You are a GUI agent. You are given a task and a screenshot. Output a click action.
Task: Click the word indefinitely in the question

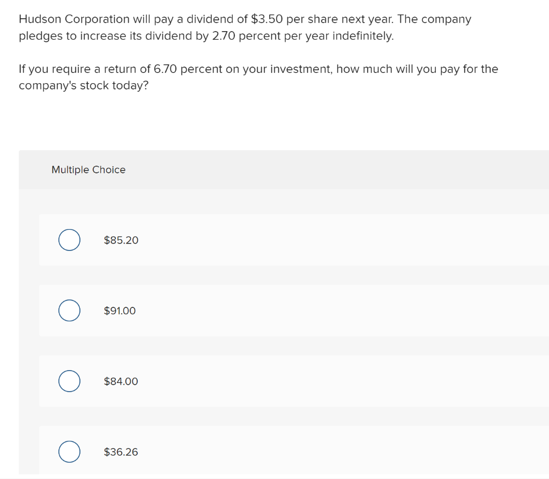tap(363, 36)
